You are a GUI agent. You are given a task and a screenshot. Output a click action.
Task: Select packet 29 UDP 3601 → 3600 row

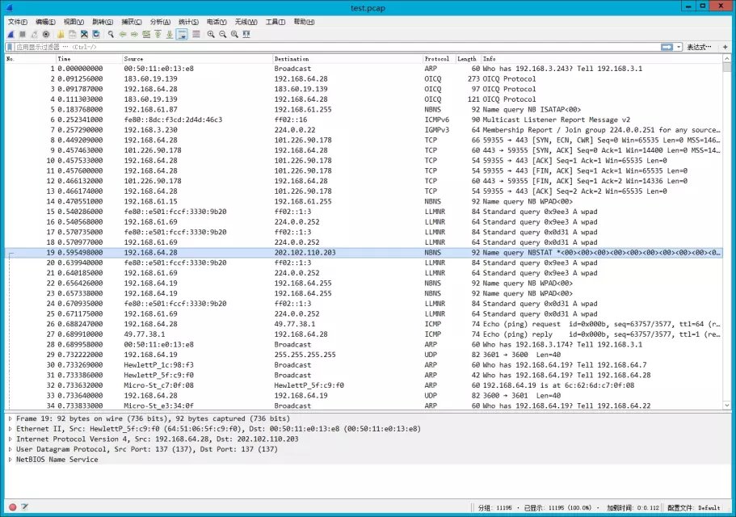[364, 355]
